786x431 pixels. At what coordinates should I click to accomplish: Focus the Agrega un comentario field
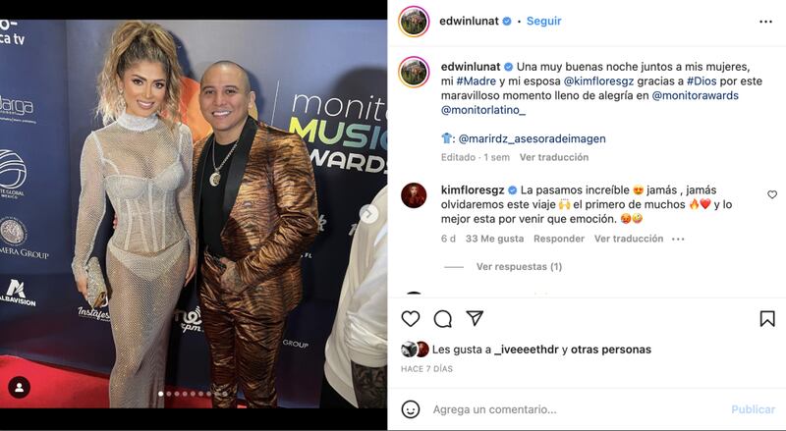tap(577, 409)
